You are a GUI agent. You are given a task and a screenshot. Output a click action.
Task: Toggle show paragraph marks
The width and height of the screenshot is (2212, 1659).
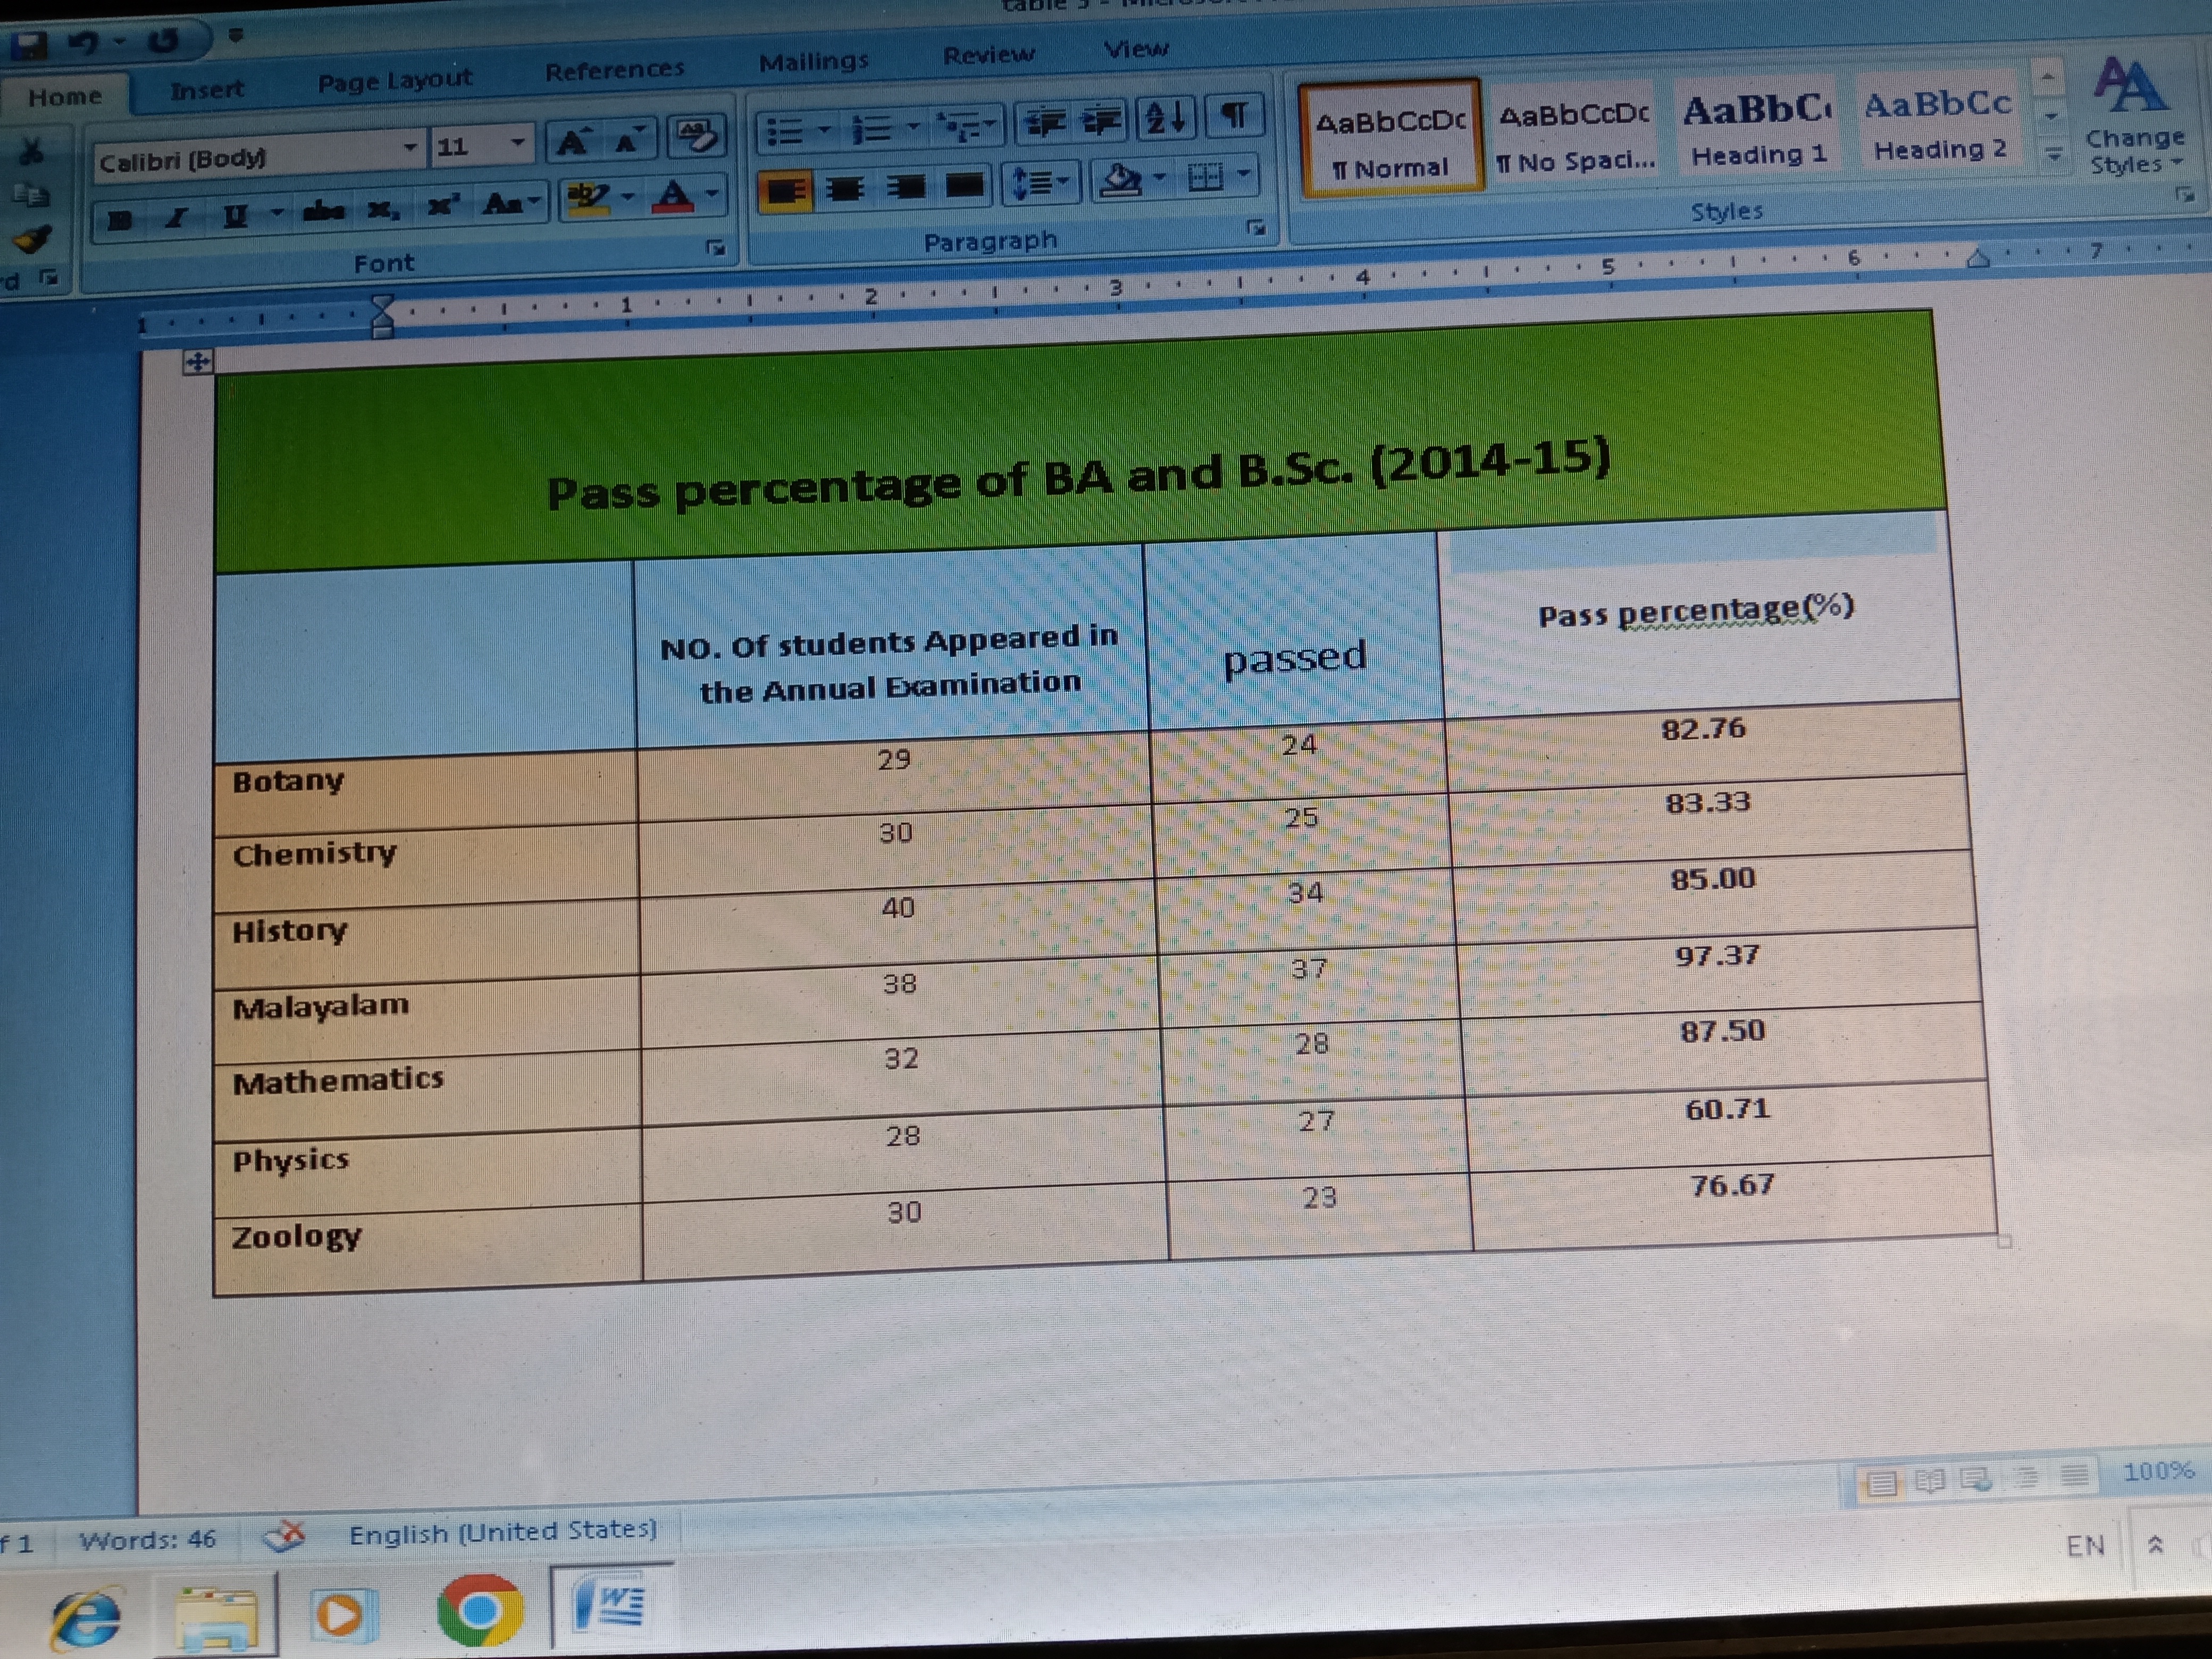point(1236,116)
